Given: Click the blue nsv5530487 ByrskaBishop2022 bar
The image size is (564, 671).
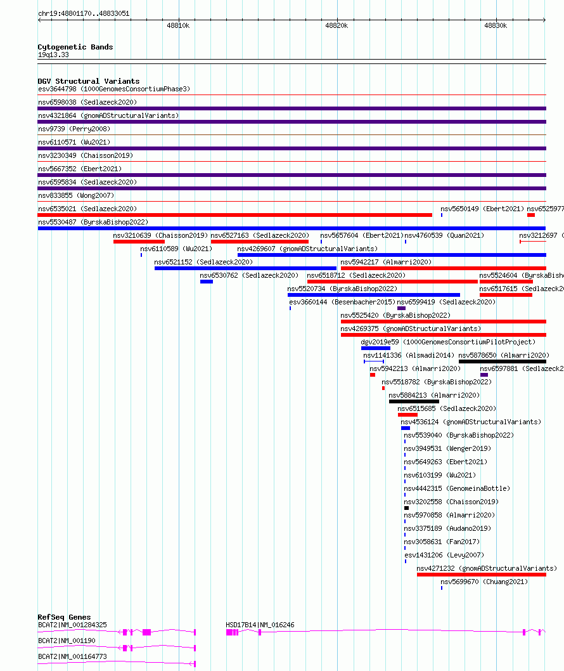Looking at the screenshot, I should tap(292, 228).
